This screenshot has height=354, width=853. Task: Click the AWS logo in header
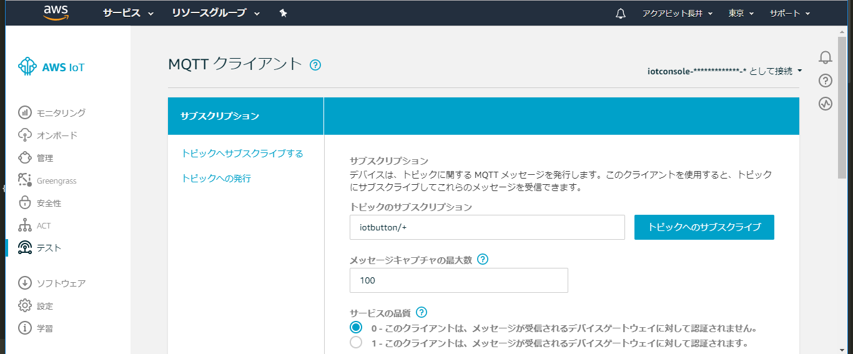pyautogui.click(x=56, y=12)
